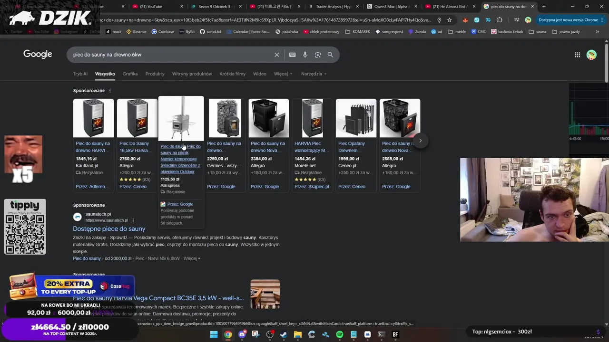The image size is (609, 342).
Task: Select the Produkty results tab
Action: pos(155,74)
